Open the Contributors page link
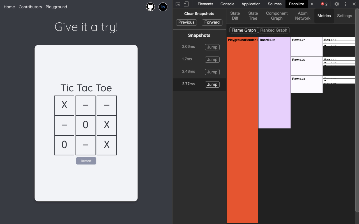Screen dimensions: 359x224 pos(30,7)
